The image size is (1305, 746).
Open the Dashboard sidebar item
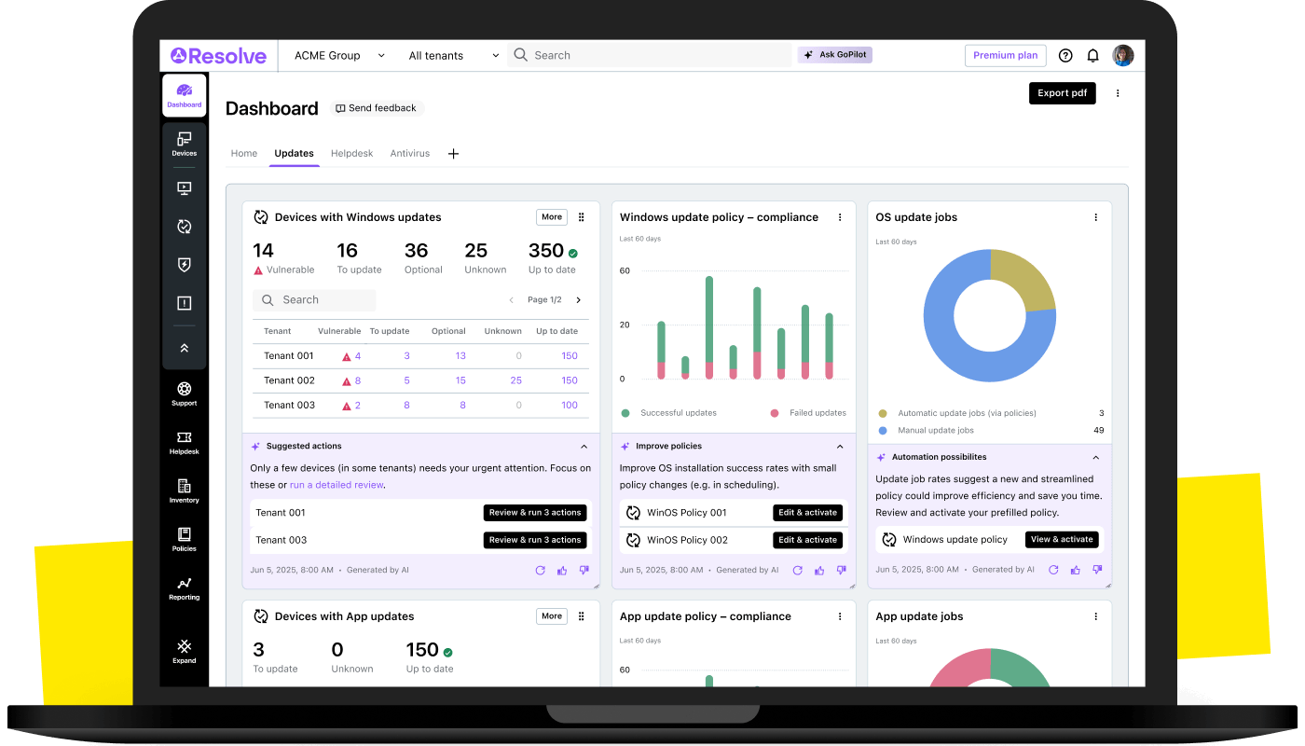pyautogui.click(x=184, y=95)
